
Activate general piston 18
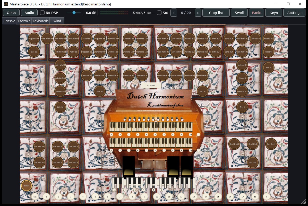255,196
